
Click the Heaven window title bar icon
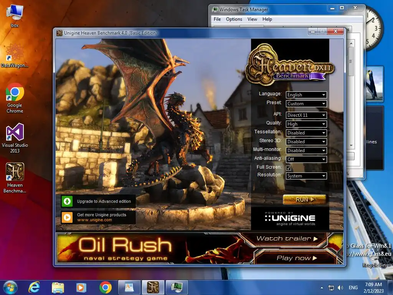[59, 33]
